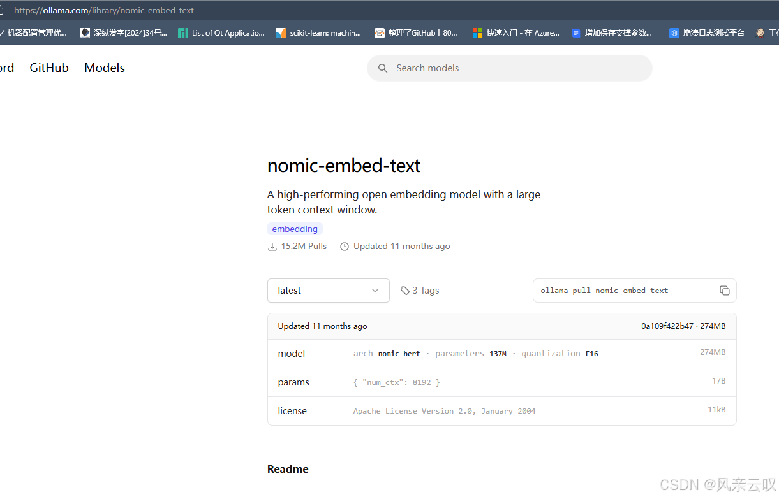Click the clock icon beside Updated 11 months ago

tap(345, 247)
